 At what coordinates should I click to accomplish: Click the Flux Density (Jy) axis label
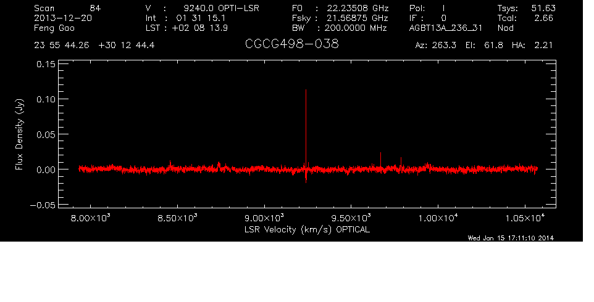pos(19,134)
